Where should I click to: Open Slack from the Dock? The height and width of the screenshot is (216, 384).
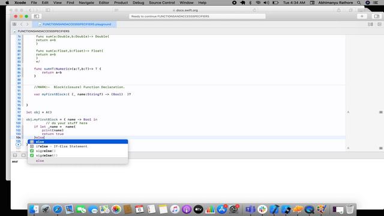(262, 209)
